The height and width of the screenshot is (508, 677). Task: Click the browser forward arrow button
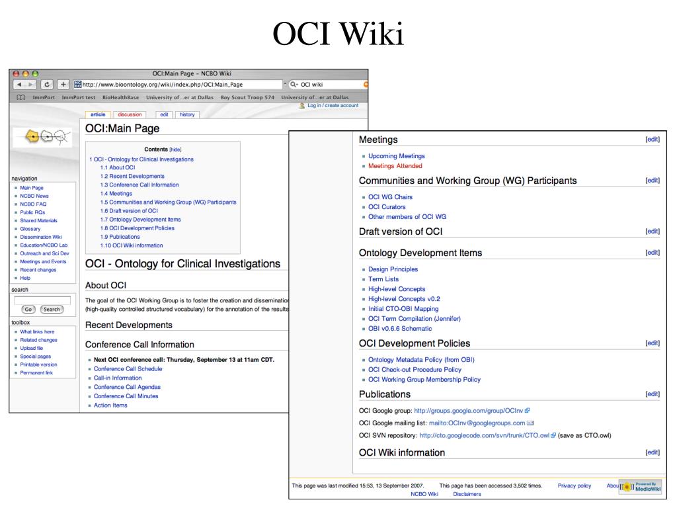[31, 85]
